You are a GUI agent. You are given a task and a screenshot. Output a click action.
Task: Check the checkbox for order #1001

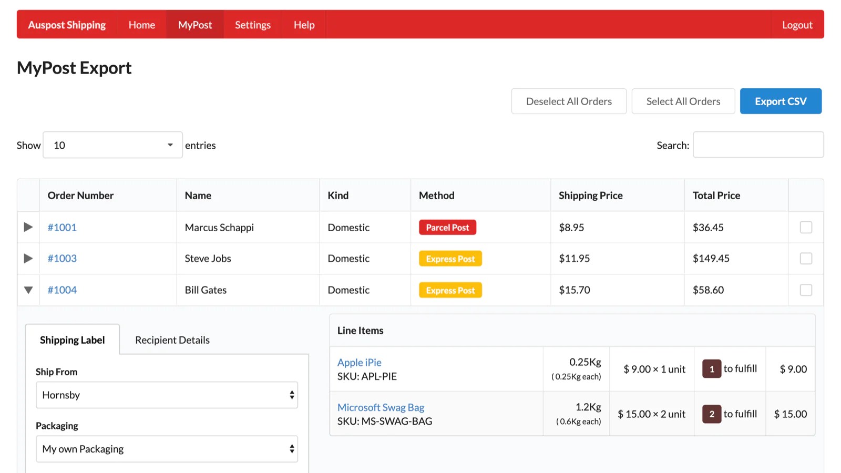point(805,227)
